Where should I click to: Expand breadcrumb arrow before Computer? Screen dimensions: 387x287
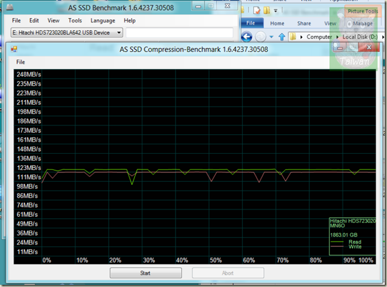coord(301,37)
